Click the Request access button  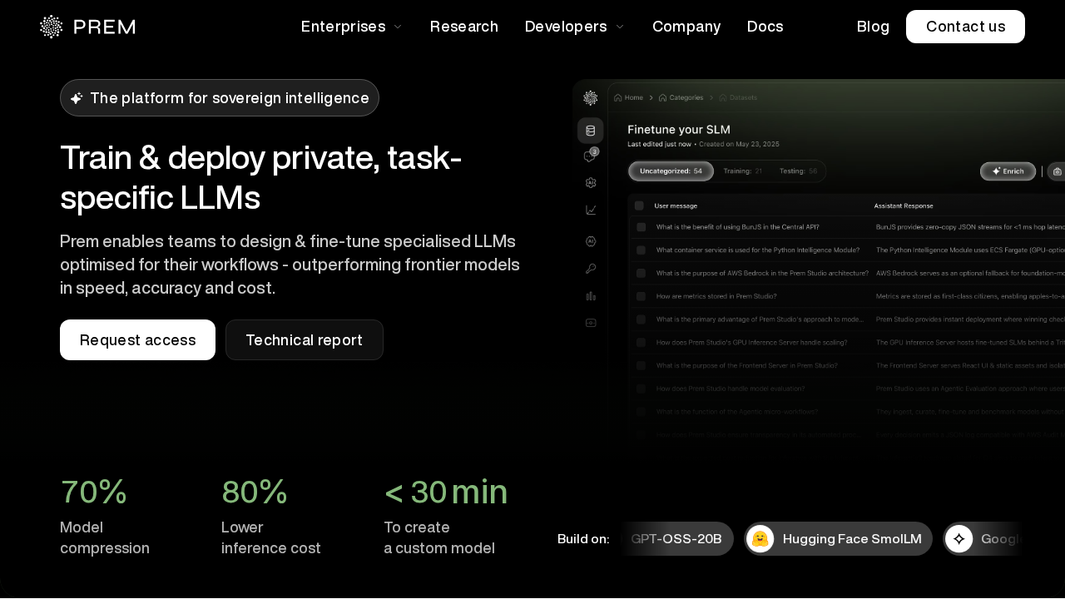point(137,340)
